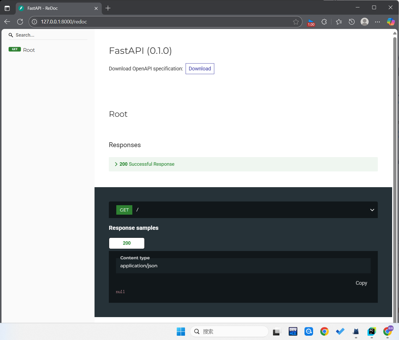399x340 pixels.
Task: Open Chrome from the taskbar
Action: 324,331
